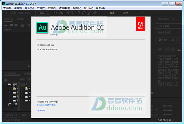Open the 基本声音 panel options menu
Screen dimensions: 184x124
tap(173, 19)
